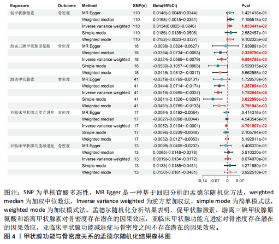
Task: Click the red p-value 8.791943e-03
Action: point(254,106)
